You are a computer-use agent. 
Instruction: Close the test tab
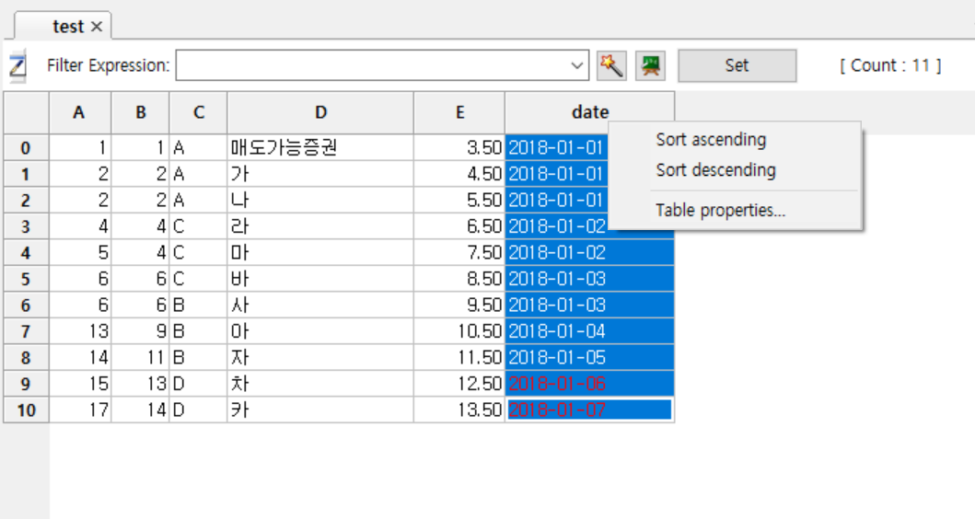97,27
